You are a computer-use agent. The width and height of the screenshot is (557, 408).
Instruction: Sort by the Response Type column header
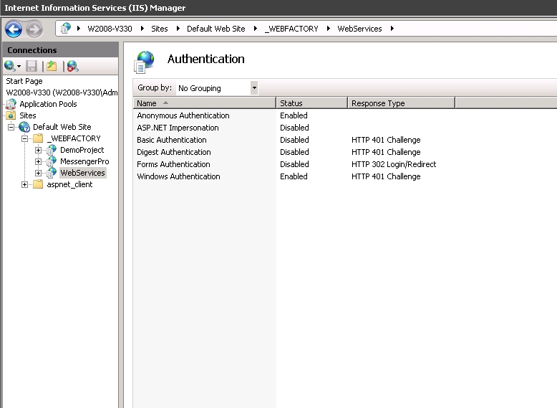[400, 103]
